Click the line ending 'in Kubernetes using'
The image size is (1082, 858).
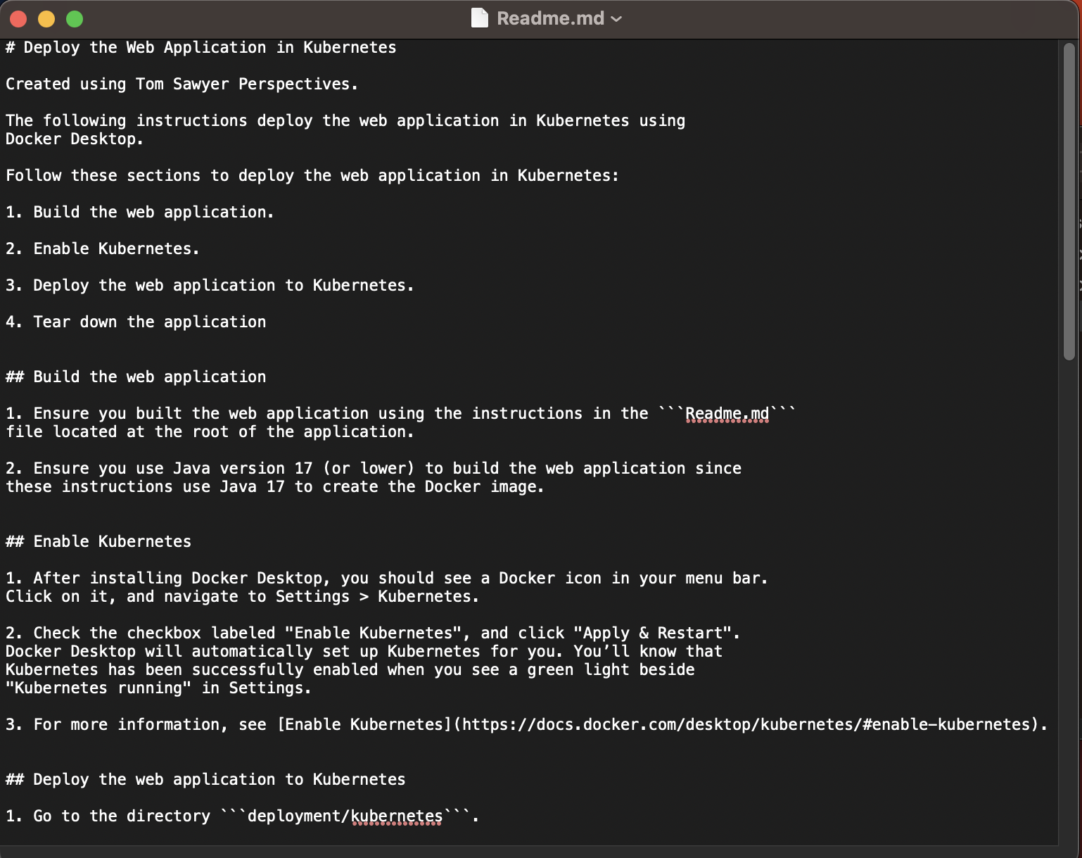pyautogui.click(x=345, y=121)
